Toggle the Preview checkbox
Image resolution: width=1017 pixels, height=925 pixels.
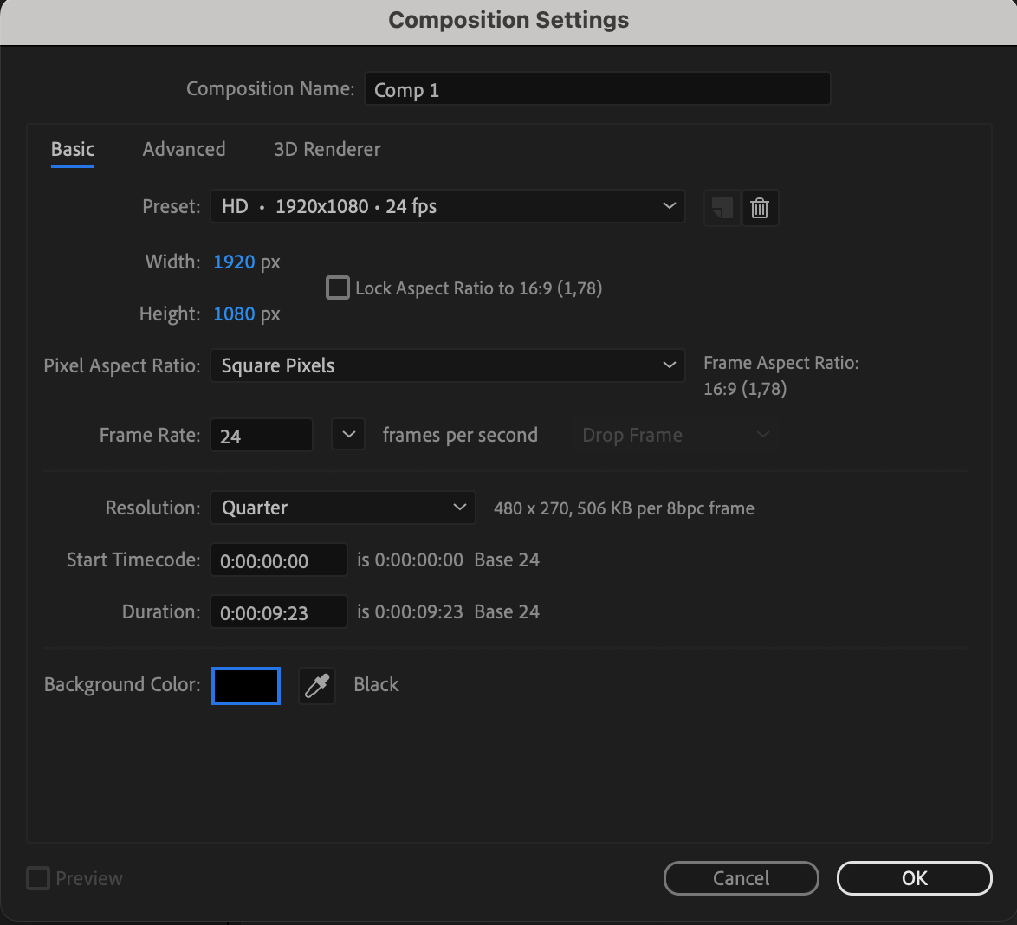(x=37, y=877)
